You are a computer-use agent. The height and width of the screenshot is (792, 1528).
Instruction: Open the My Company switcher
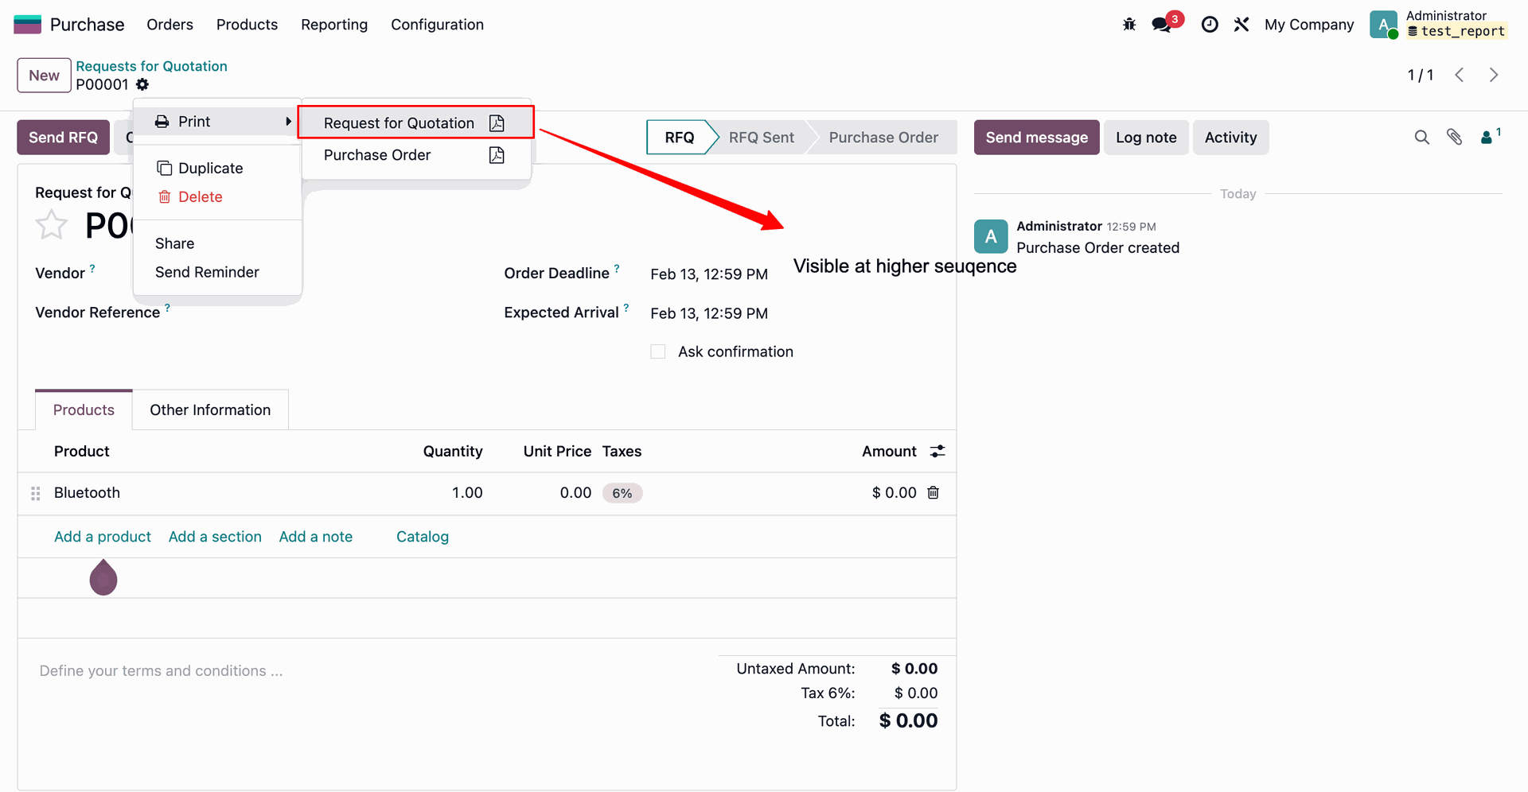[1308, 25]
